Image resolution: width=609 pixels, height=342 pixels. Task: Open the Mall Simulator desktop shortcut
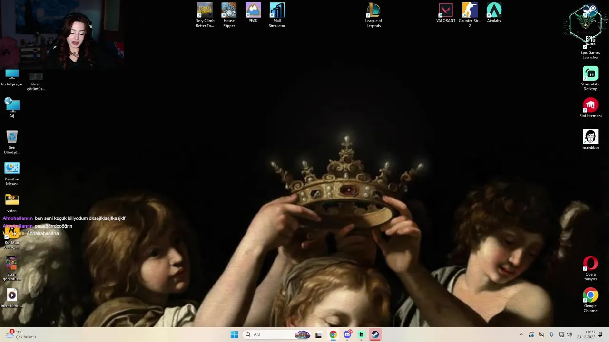pyautogui.click(x=277, y=15)
